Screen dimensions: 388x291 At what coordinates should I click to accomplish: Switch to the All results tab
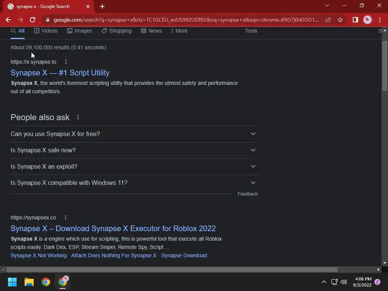coord(17,31)
